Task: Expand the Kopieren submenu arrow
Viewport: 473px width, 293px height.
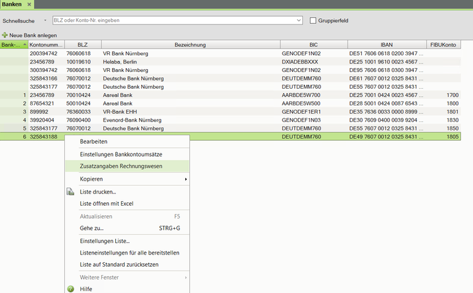Action: pos(186,179)
